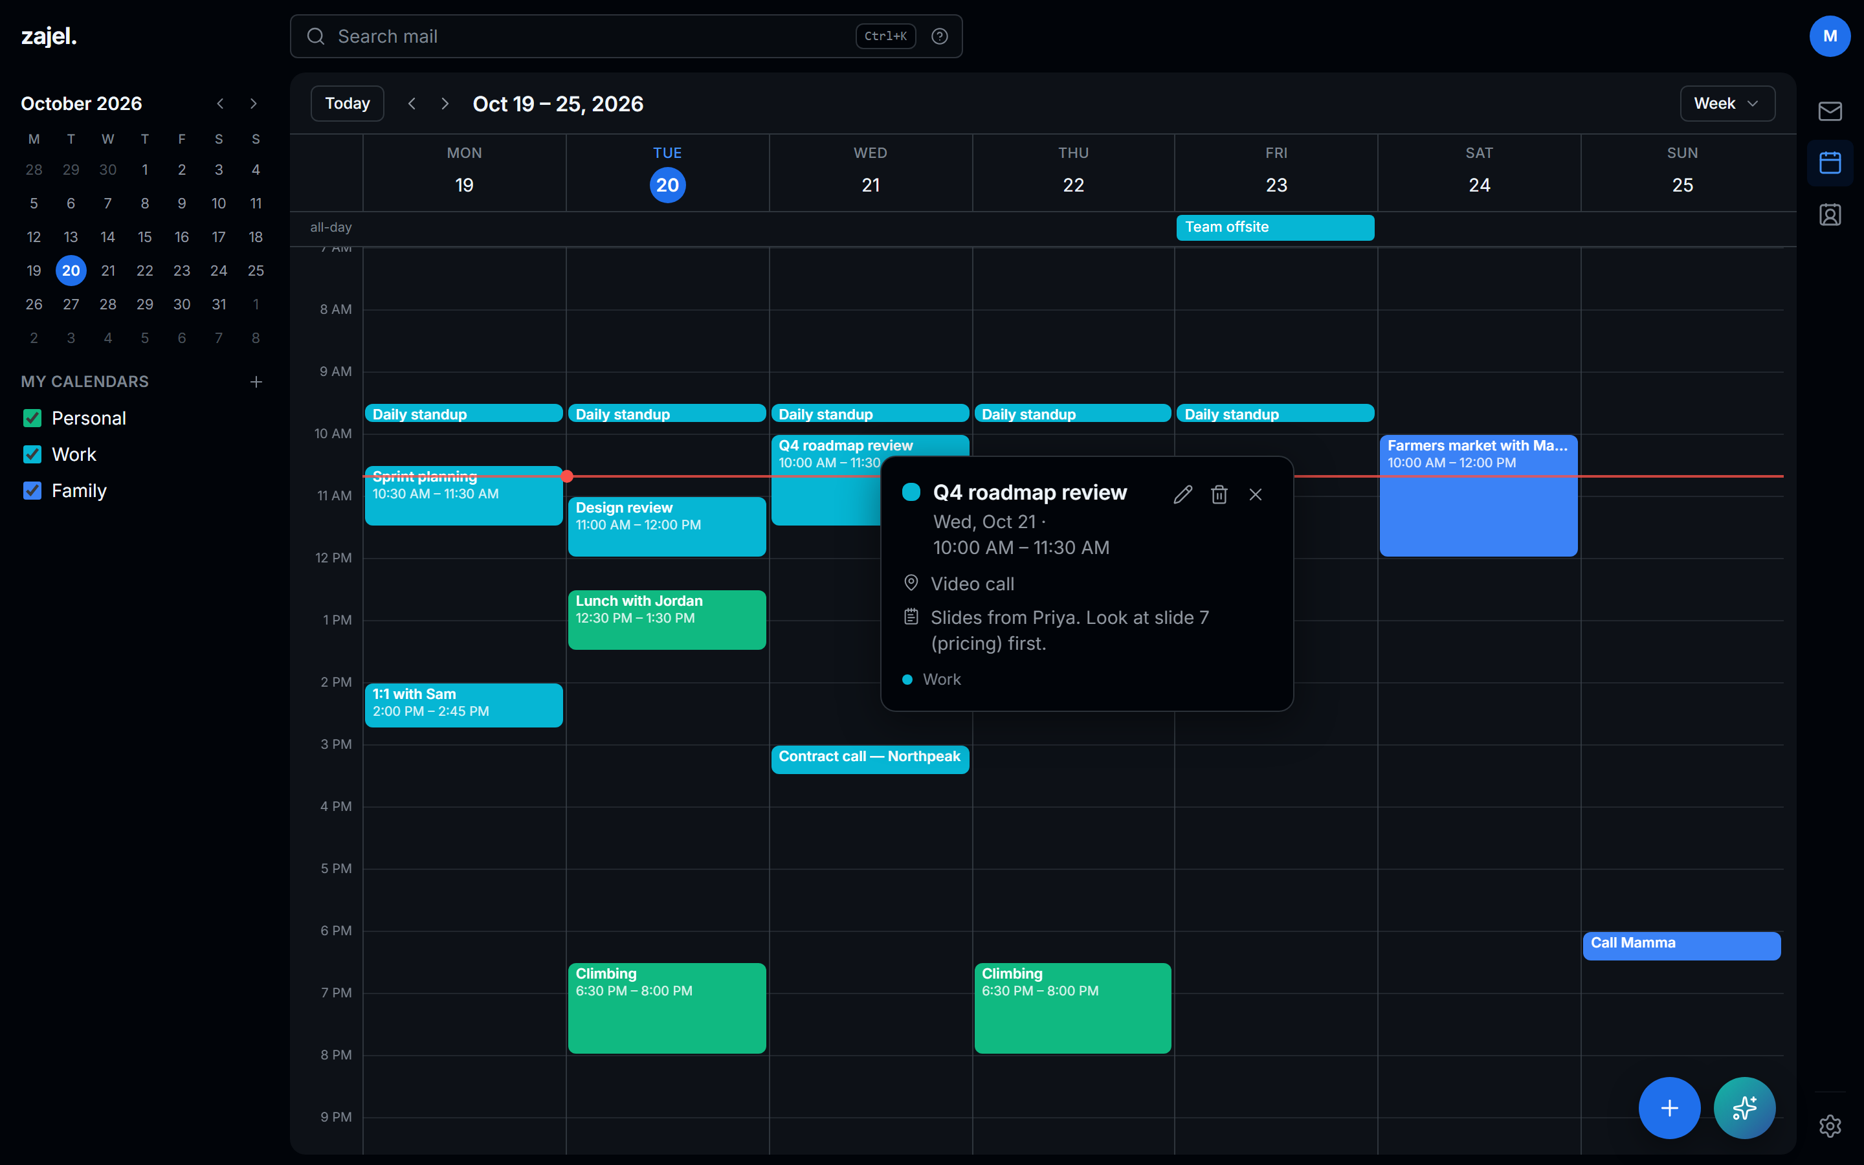
Task: Click the cyan dot beside popup title
Action: coord(911,493)
